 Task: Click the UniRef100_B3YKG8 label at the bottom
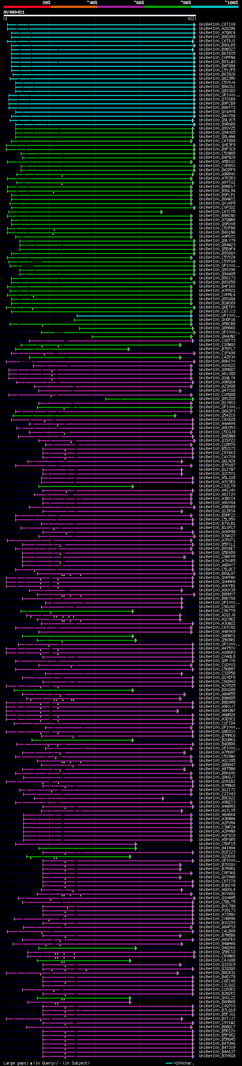tap(217, 1056)
